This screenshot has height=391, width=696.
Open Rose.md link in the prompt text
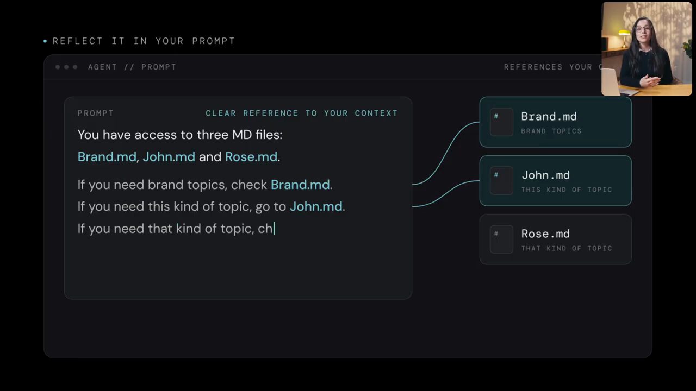(251, 157)
